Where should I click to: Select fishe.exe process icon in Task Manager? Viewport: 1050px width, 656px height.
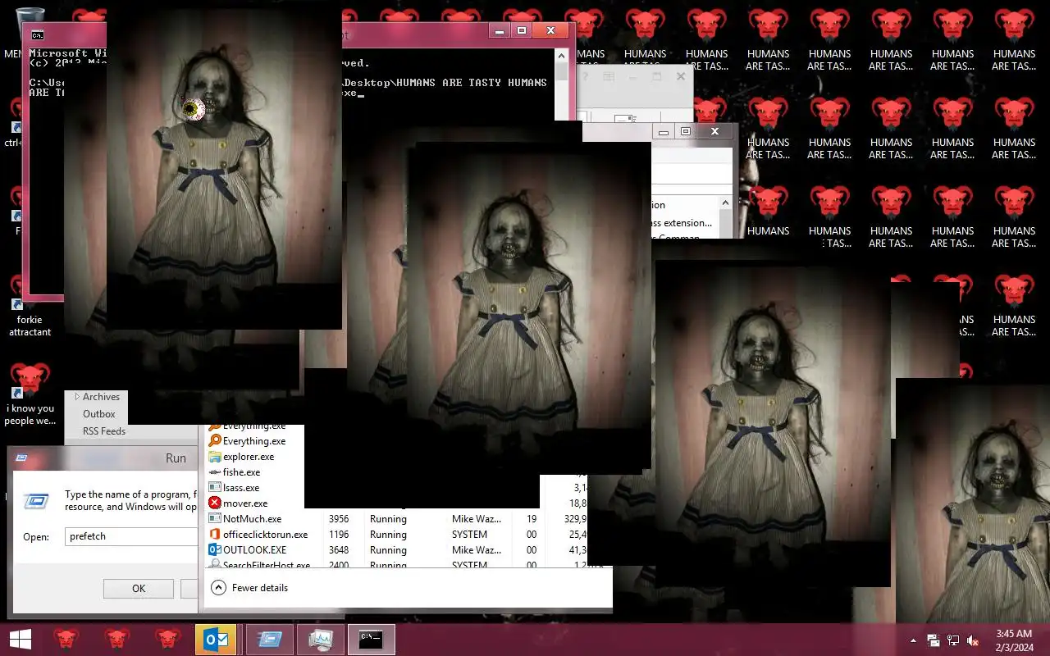[x=215, y=472]
